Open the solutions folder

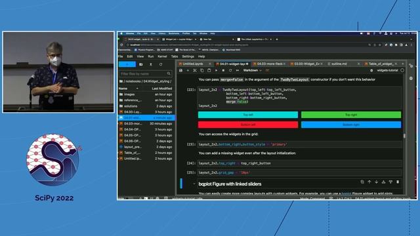click(x=146, y=106)
